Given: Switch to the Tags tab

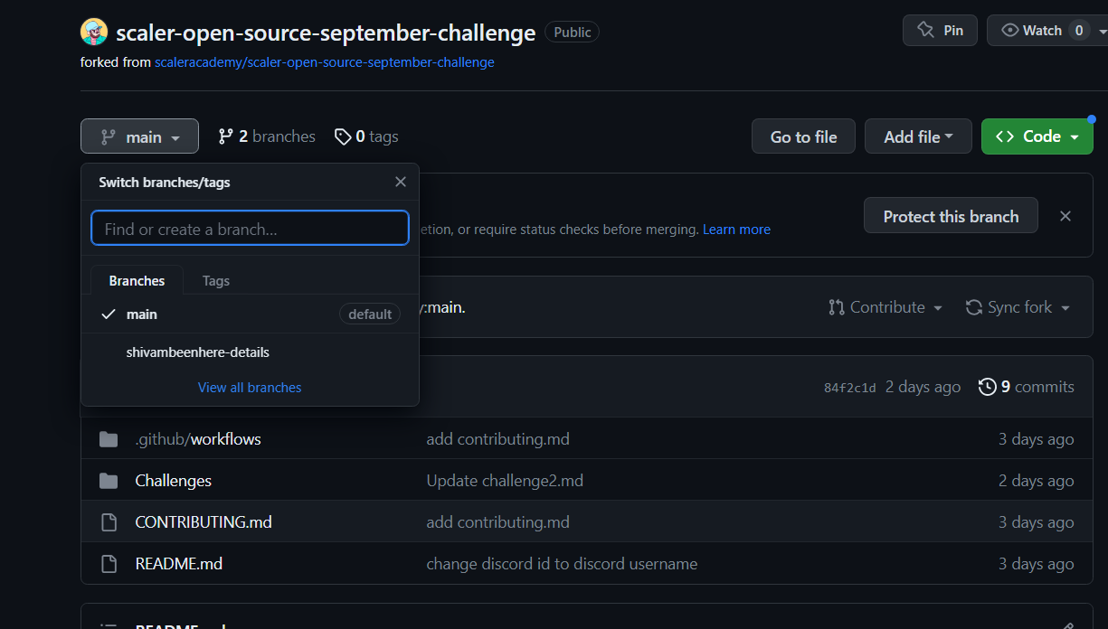Looking at the screenshot, I should pos(215,280).
